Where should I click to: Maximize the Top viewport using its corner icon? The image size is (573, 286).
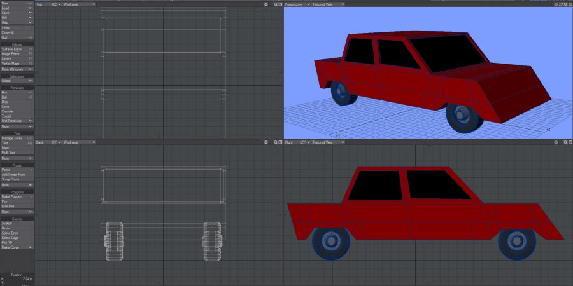click(280, 4)
